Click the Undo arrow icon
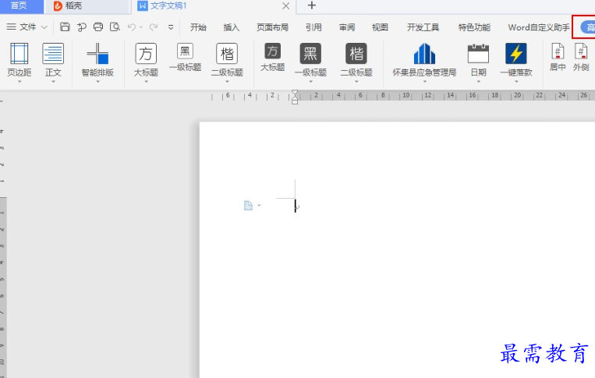 click(x=132, y=27)
